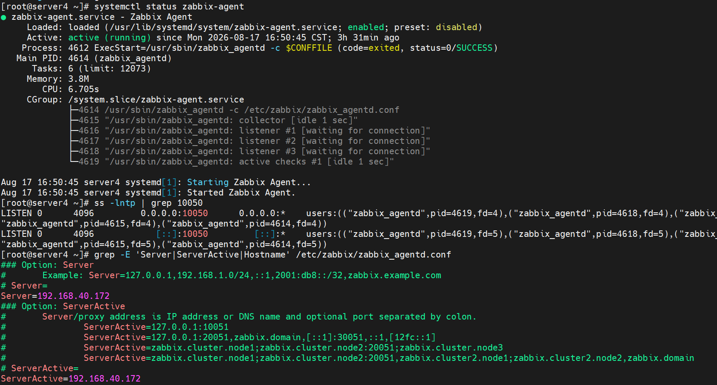717x385 pixels.
Task: Click the commented '# ServerActive=' line
Action: tap(40, 368)
